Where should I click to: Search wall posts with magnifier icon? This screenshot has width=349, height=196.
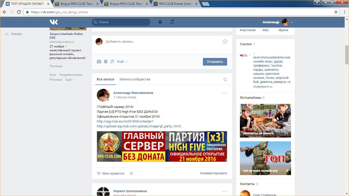point(225,80)
